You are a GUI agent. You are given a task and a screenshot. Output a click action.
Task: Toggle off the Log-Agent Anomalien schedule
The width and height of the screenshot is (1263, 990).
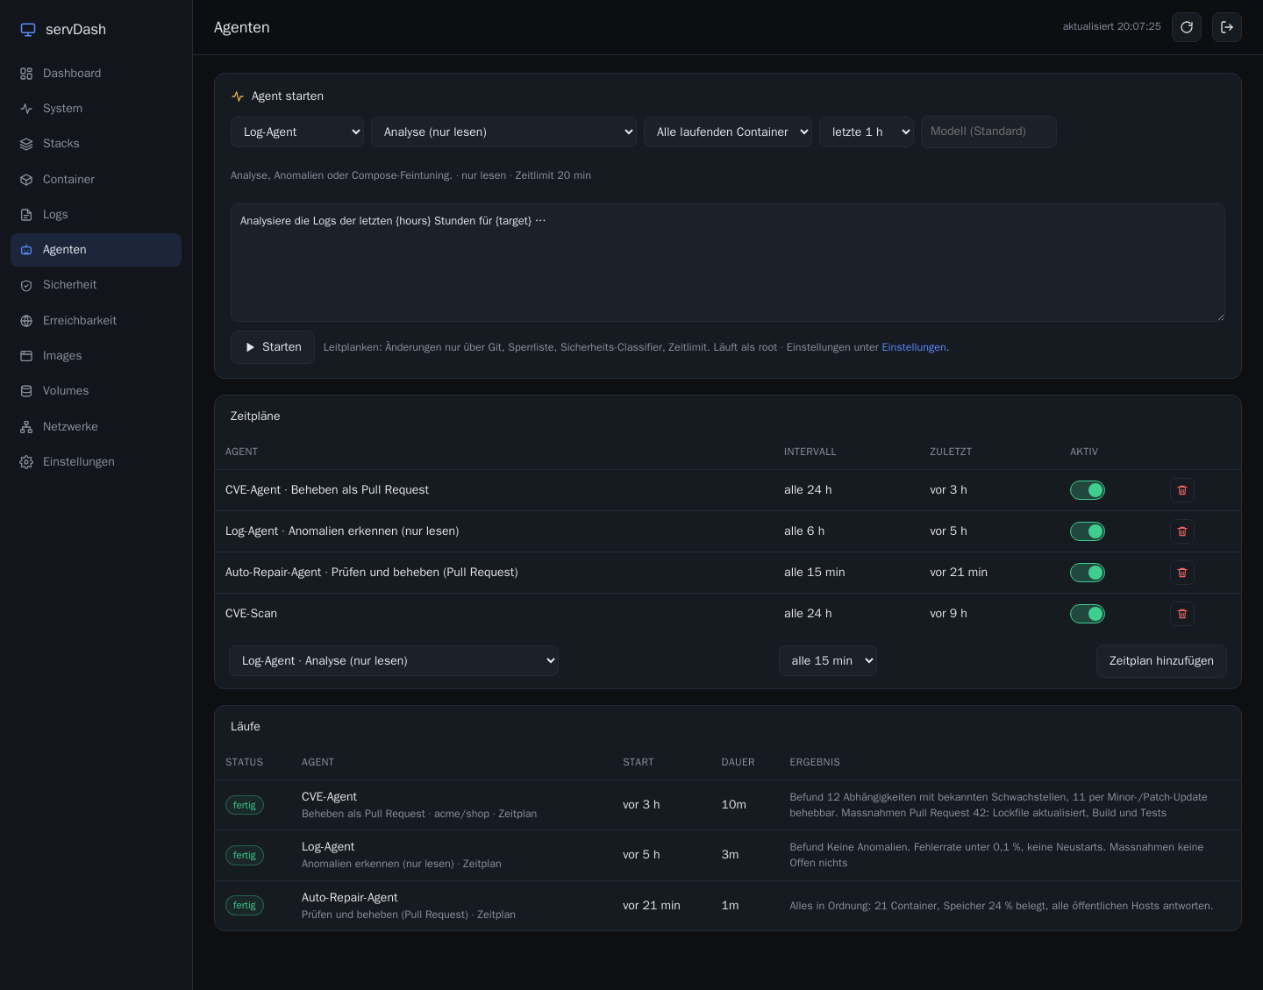click(1088, 531)
